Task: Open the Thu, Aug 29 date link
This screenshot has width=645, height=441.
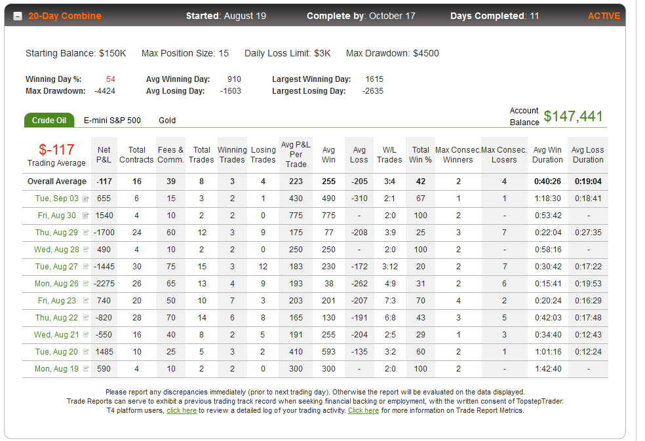Action: [56, 233]
